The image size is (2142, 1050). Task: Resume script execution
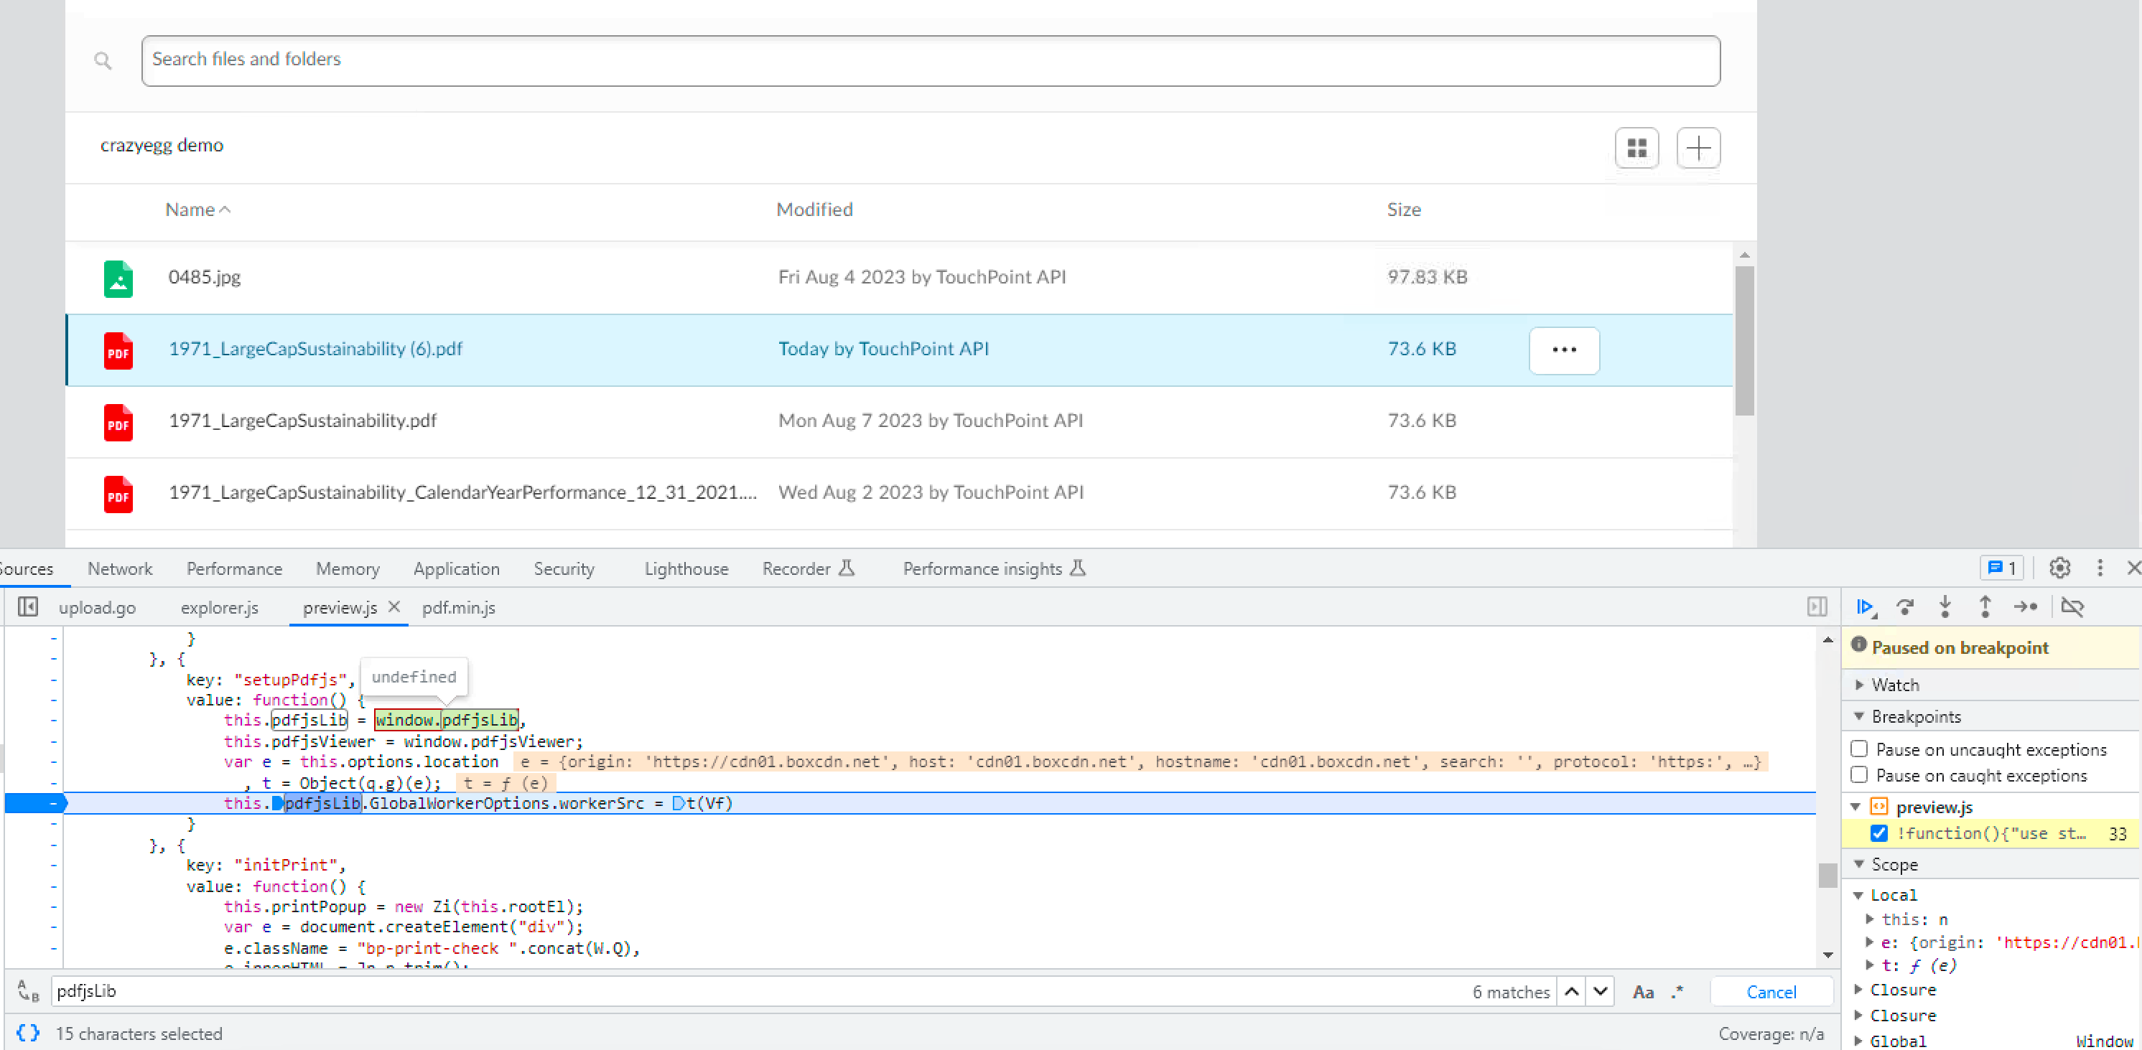pos(1866,607)
